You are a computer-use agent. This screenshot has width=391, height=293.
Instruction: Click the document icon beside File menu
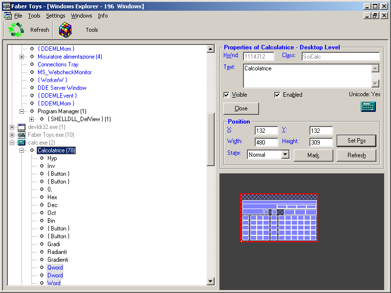pyautogui.click(x=8, y=16)
